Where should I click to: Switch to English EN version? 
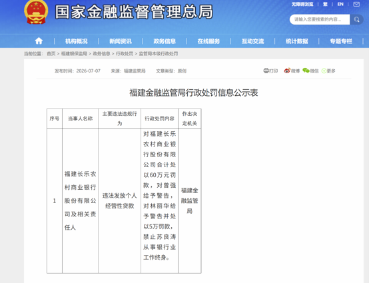[x=340, y=4]
